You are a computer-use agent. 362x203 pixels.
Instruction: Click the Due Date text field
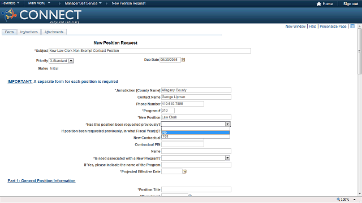point(170,60)
